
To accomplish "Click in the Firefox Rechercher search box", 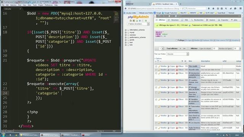I will 196,8.
